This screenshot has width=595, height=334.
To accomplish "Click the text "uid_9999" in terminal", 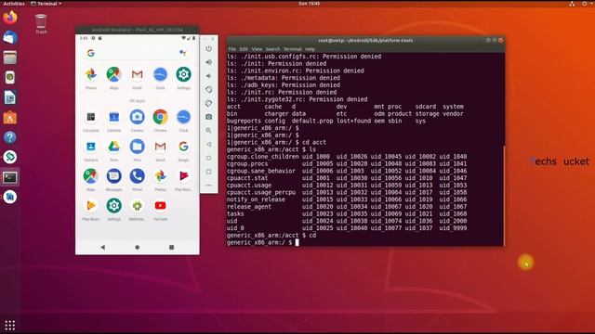I will point(453,228).
